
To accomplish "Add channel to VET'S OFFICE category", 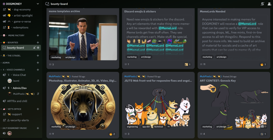I will (x=38, y=109).
